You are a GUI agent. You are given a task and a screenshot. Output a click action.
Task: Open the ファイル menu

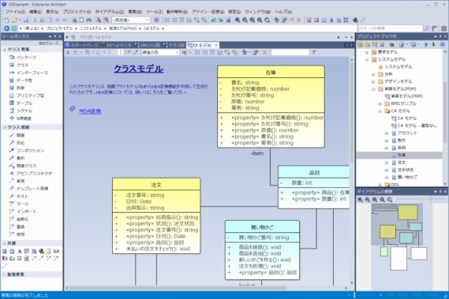[x=15, y=12]
